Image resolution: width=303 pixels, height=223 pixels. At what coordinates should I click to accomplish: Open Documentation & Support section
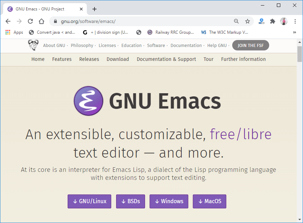click(x=166, y=59)
